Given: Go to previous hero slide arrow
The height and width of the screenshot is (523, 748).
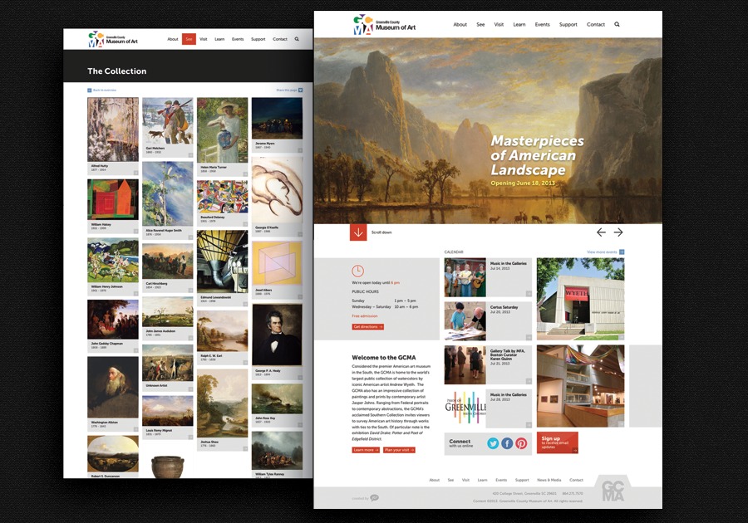Looking at the screenshot, I should coord(601,232).
